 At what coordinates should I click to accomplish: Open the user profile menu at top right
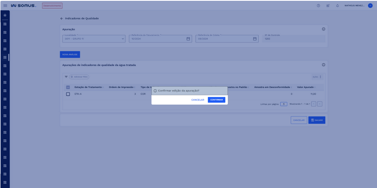point(370,6)
